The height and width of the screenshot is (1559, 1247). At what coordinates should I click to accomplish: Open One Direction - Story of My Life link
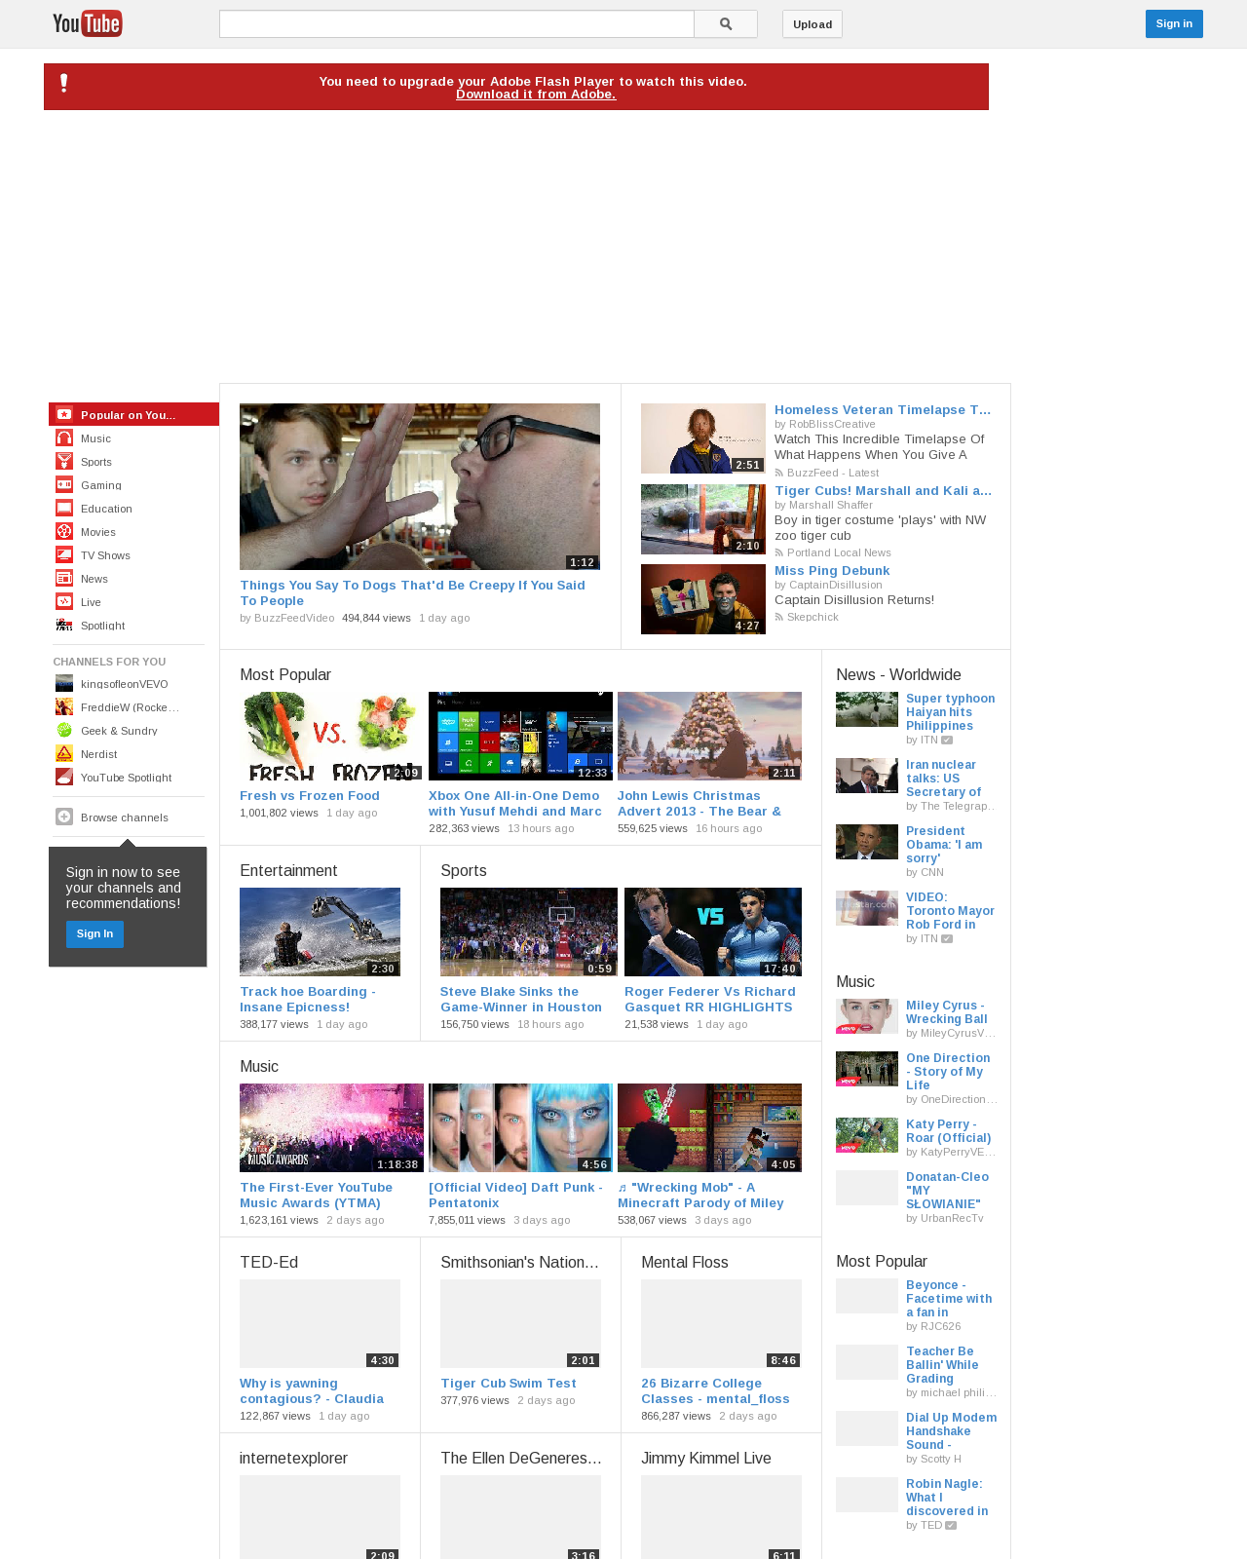point(948,1072)
